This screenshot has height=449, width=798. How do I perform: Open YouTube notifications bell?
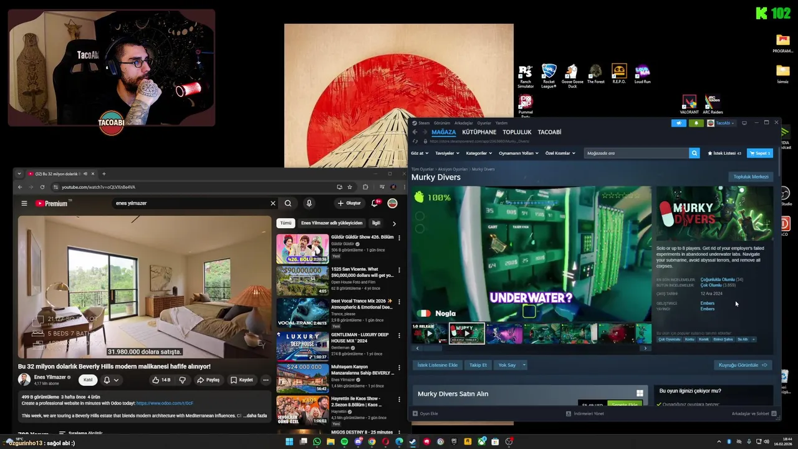coord(375,203)
